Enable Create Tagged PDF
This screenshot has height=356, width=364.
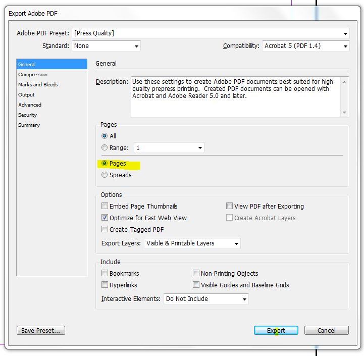pyautogui.click(x=105, y=229)
